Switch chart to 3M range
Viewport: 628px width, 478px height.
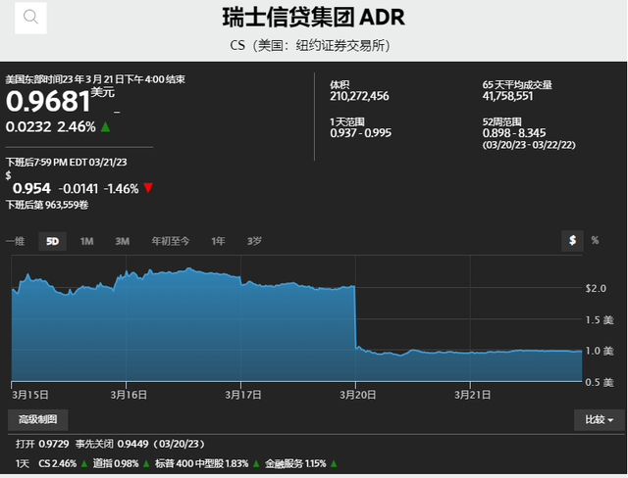[x=122, y=241]
